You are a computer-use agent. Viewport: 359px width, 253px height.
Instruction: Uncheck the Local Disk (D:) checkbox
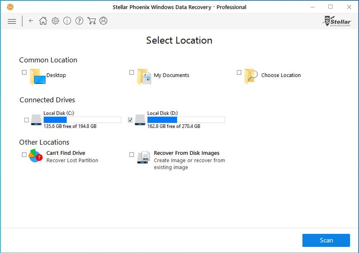point(130,120)
